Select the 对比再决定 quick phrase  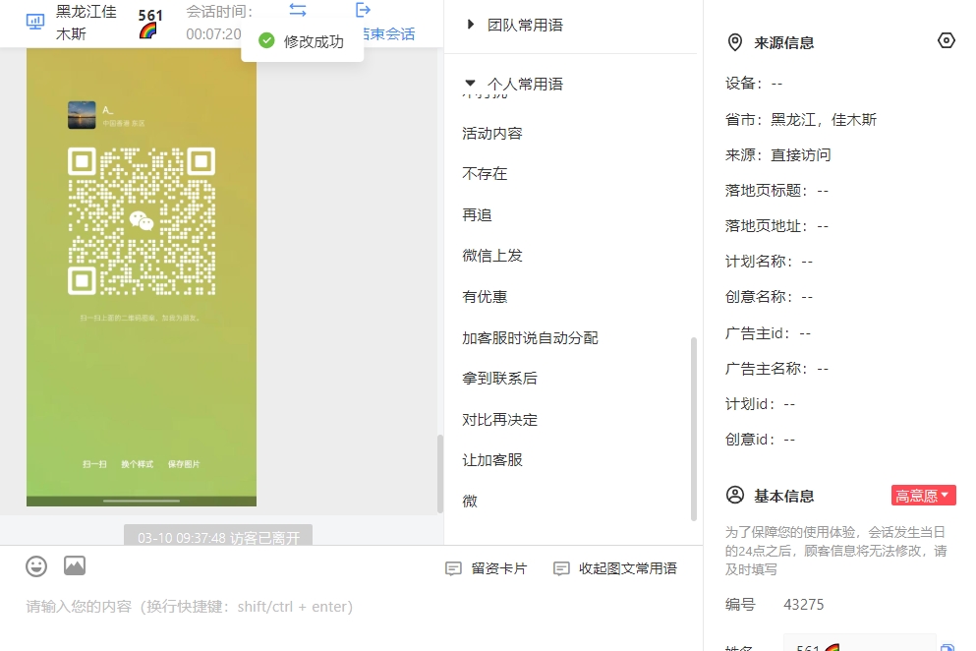tap(500, 419)
